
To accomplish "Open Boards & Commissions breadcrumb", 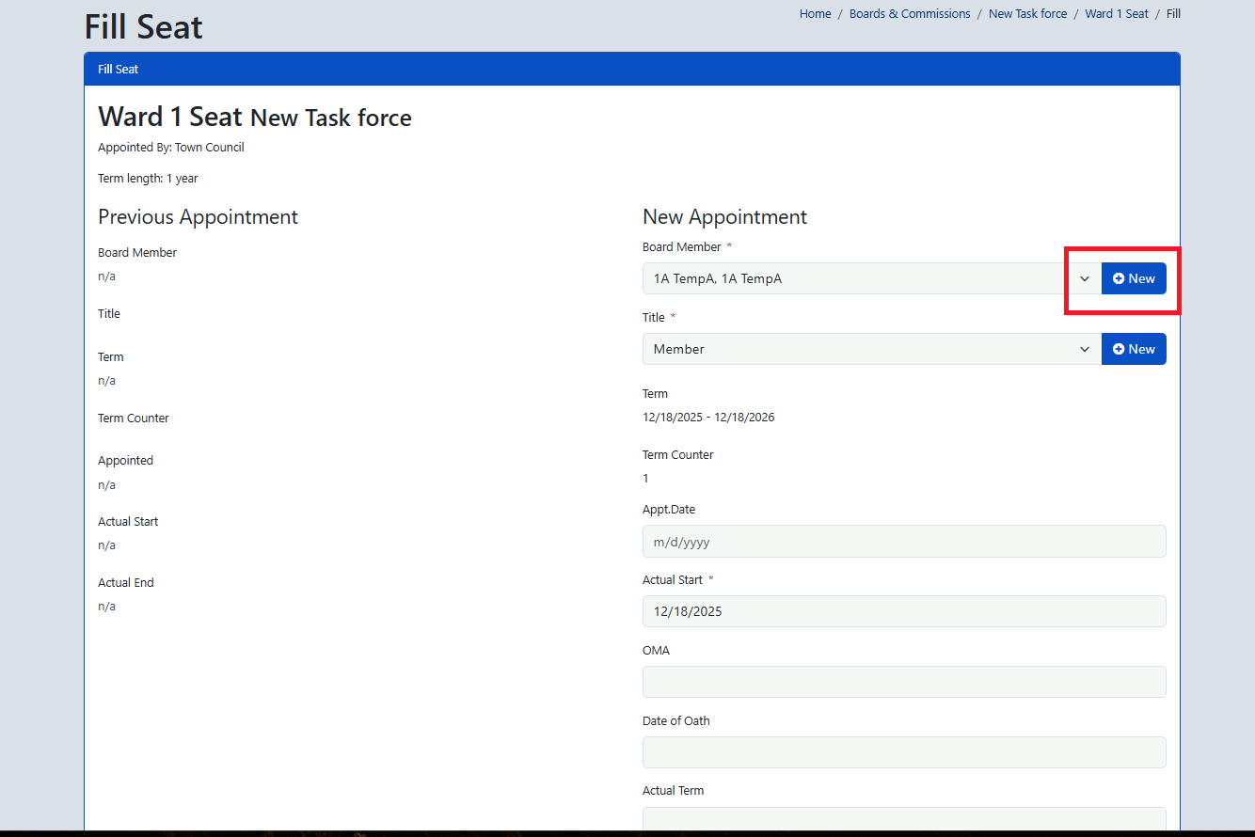I will [x=910, y=14].
